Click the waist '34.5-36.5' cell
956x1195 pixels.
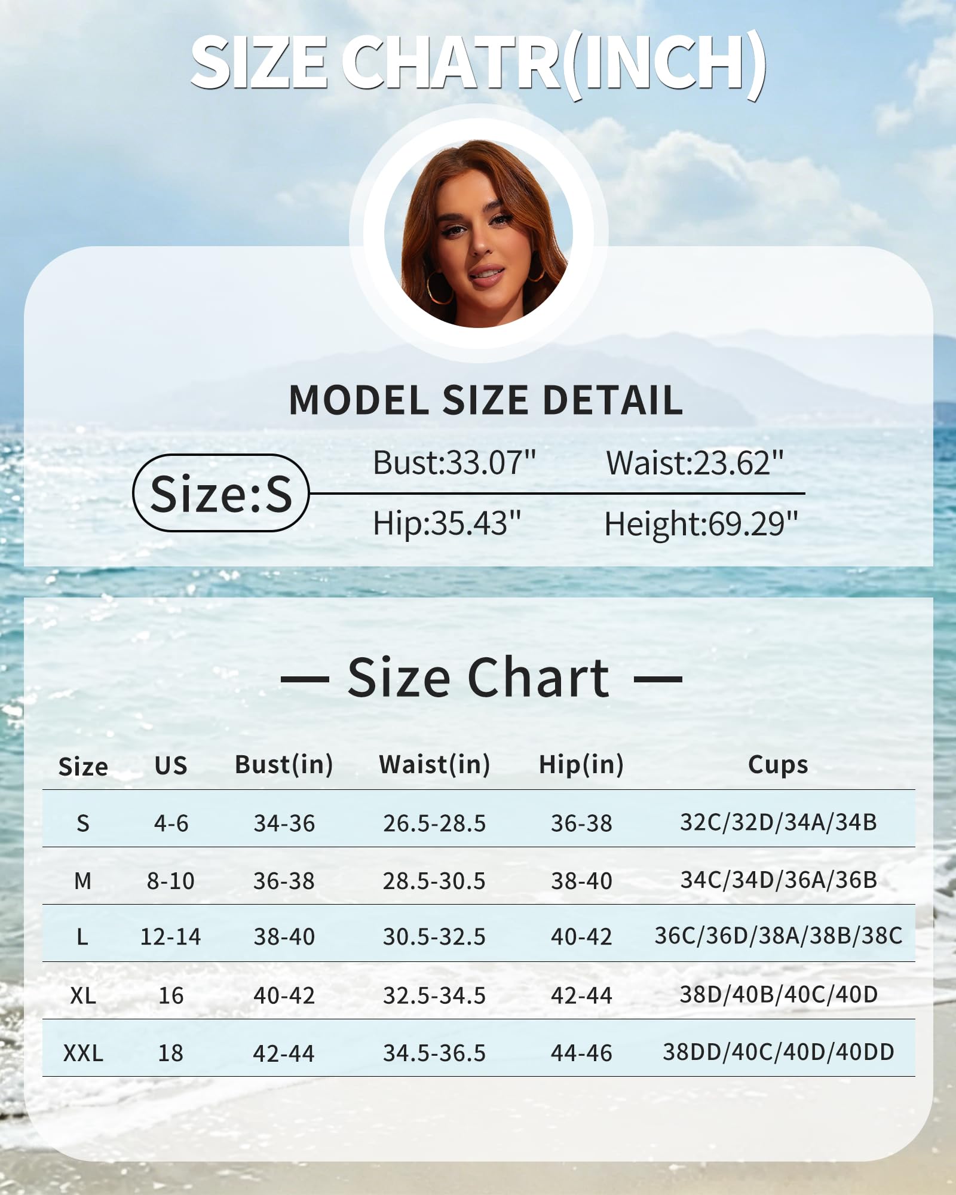pyautogui.click(x=434, y=1053)
